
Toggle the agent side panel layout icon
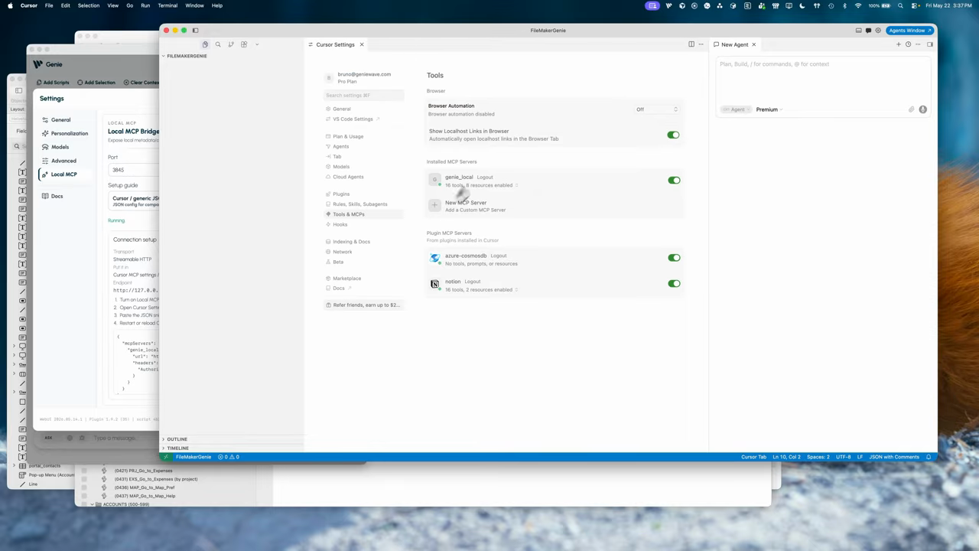tap(930, 44)
